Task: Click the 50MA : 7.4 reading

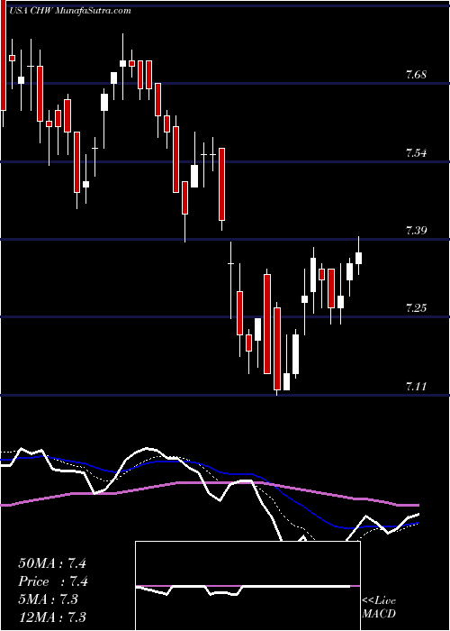Action: point(52,563)
